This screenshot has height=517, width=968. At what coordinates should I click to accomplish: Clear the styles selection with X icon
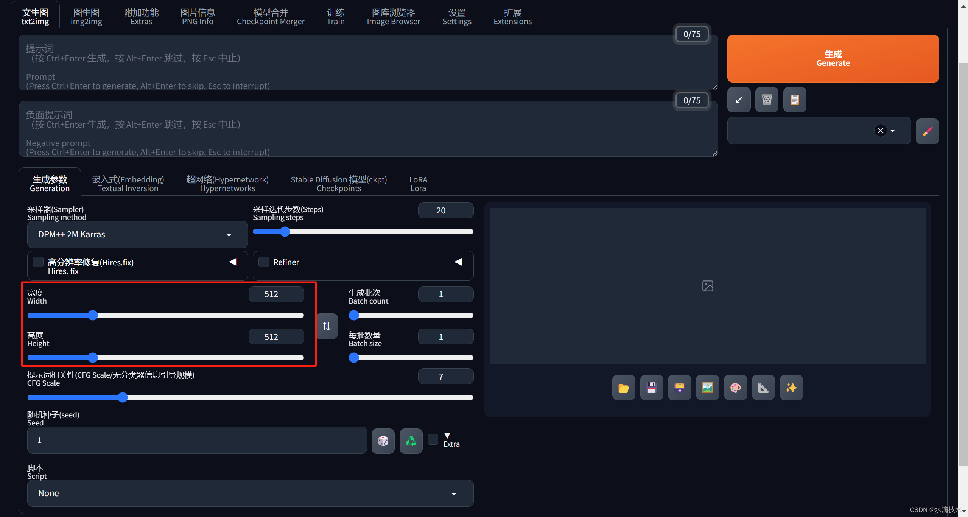click(881, 131)
